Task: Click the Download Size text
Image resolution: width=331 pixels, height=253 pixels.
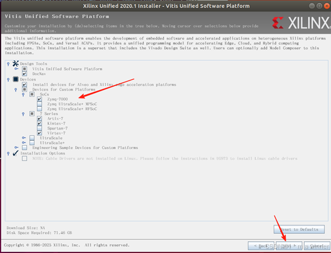Action: pyautogui.click(x=26, y=228)
